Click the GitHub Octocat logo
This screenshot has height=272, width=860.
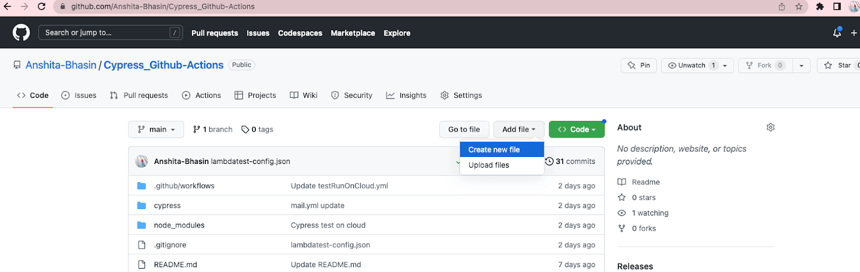21,33
